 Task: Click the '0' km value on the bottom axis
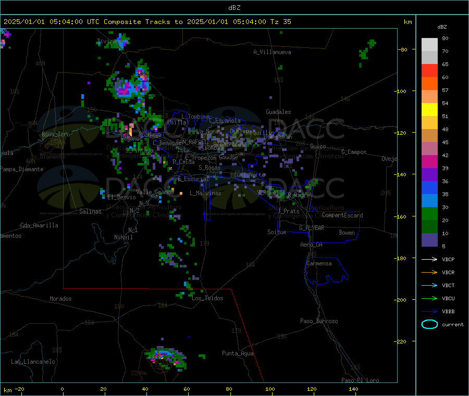pyautogui.click(x=62, y=389)
